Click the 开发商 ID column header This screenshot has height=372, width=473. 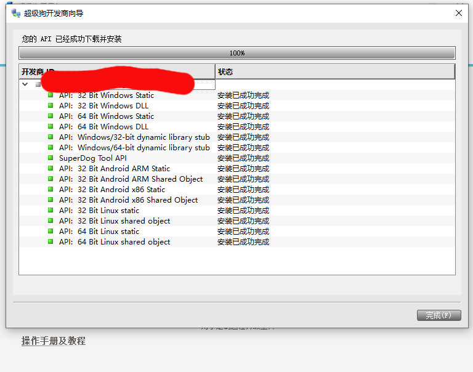(x=117, y=72)
